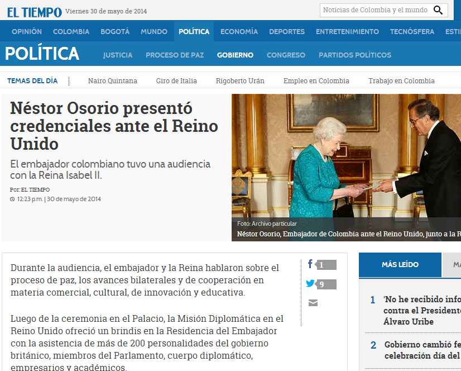This screenshot has height=371, width=461.
Task: Open the OPINIÓN section
Action: [x=27, y=31]
